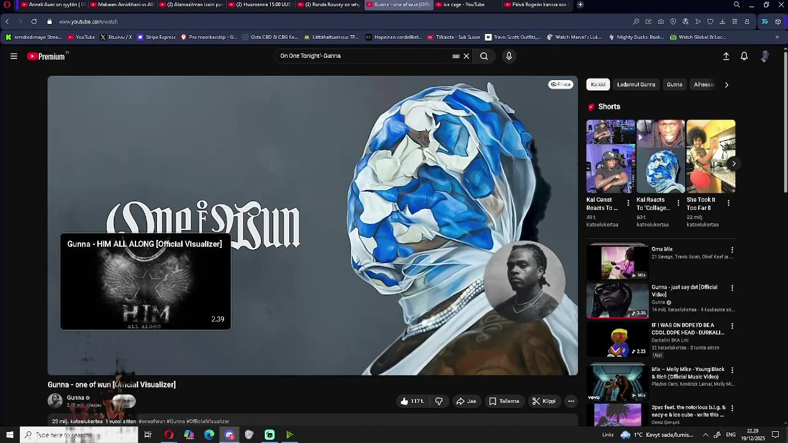Select the Ladannut Gunna filter chip
Viewport: 788px width, 443px height.
[x=636, y=85]
